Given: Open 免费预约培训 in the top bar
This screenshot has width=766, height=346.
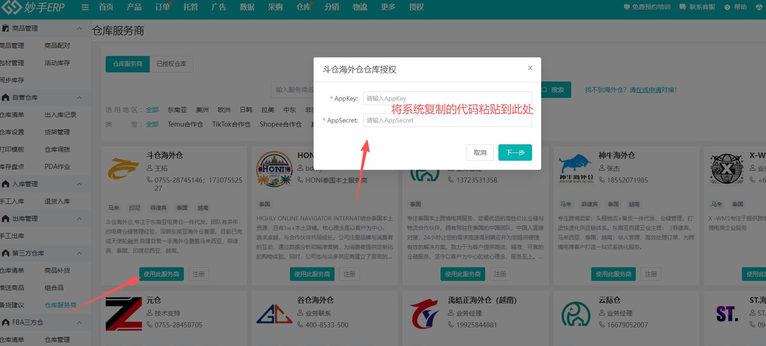Looking at the screenshot, I should pos(647,7).
